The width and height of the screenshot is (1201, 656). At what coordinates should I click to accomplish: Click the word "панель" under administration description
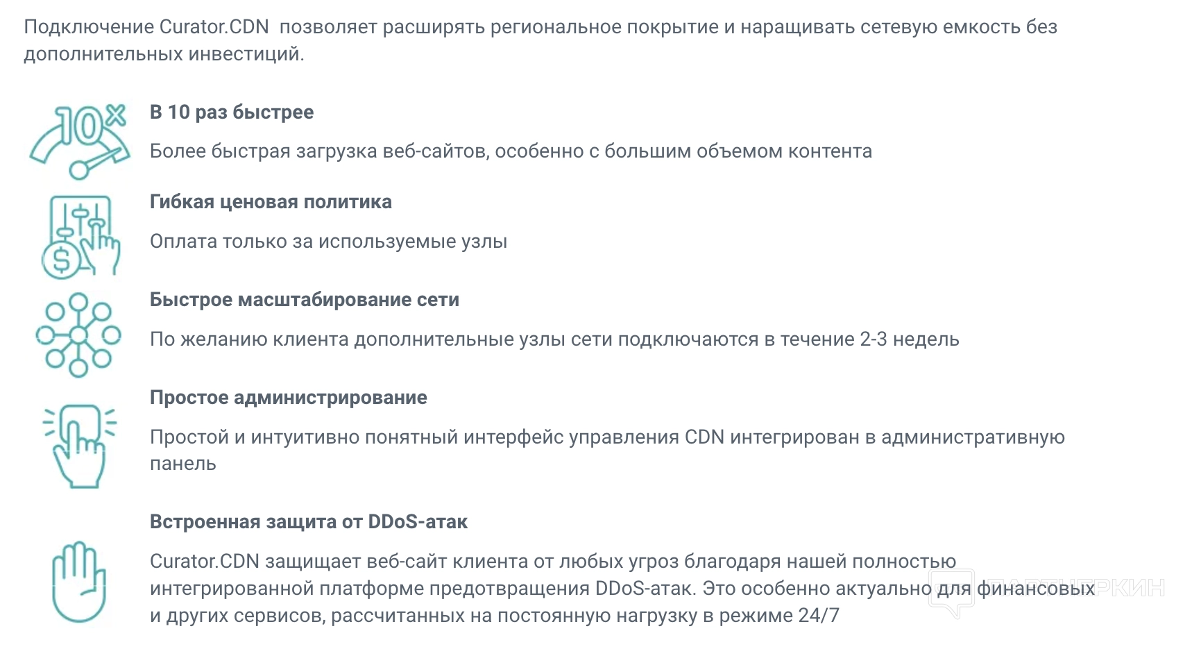[x=183, y=464]
